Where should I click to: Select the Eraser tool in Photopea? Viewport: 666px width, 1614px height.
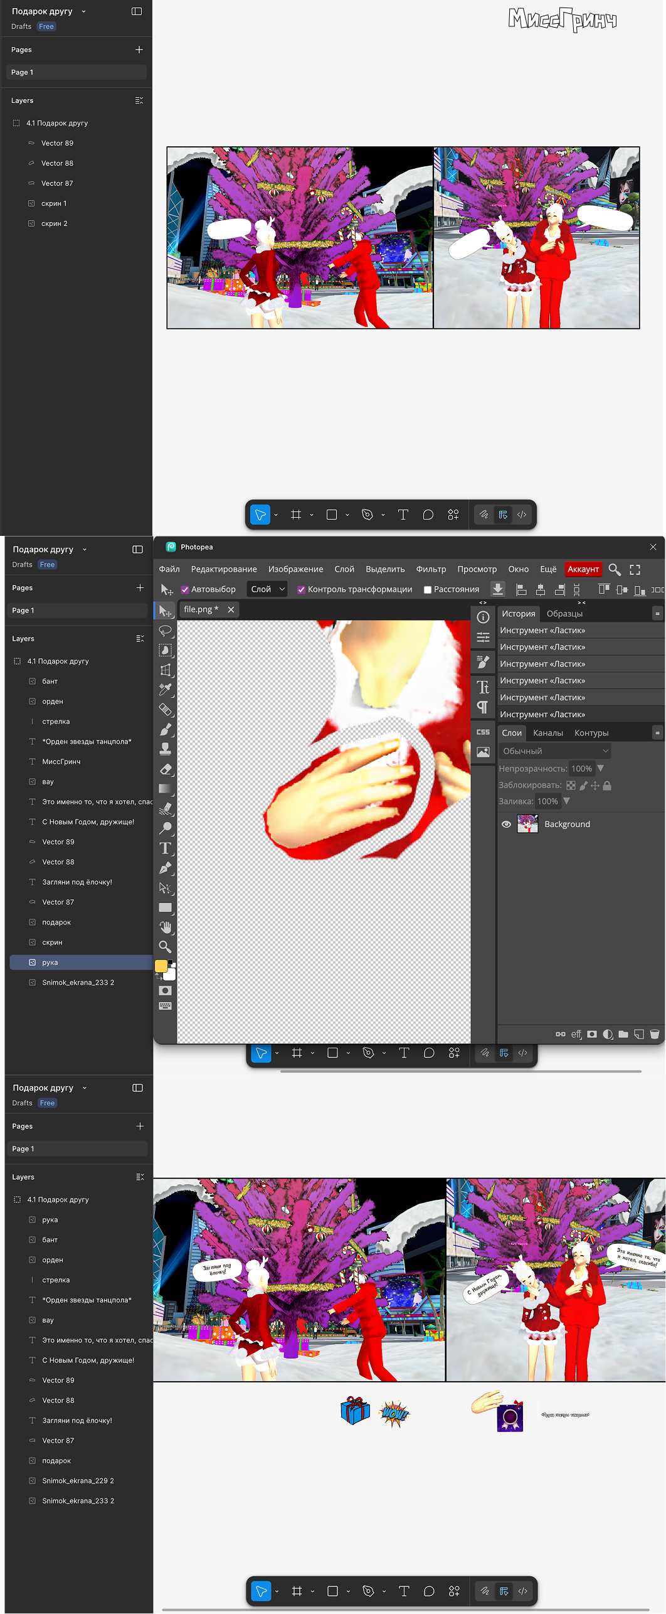[166, 769]
